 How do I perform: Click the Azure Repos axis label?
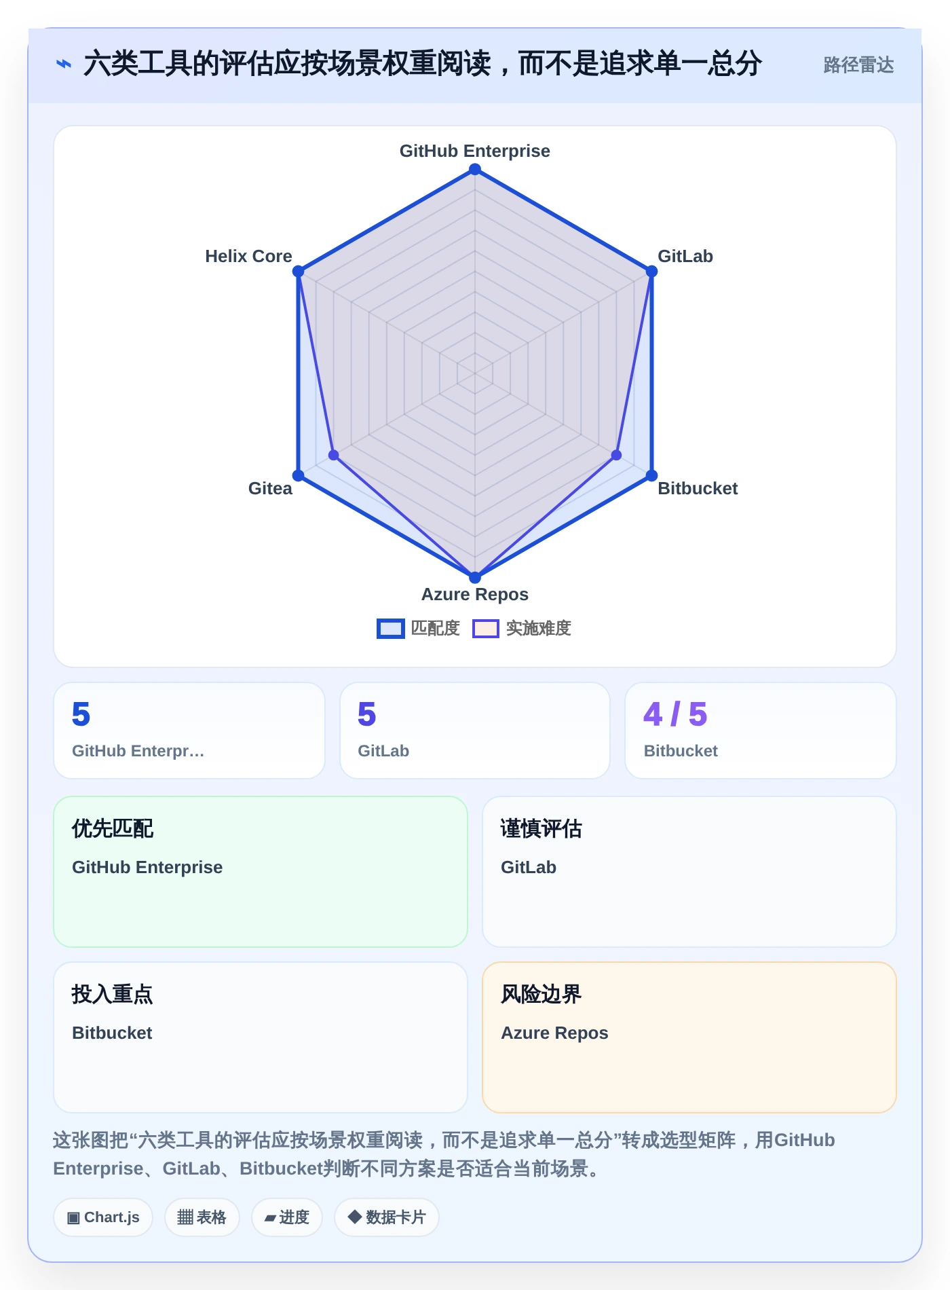click(x=475, y=594)
